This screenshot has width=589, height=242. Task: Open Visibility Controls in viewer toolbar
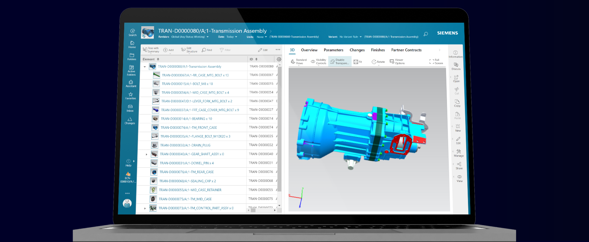(x=318, y=62)
